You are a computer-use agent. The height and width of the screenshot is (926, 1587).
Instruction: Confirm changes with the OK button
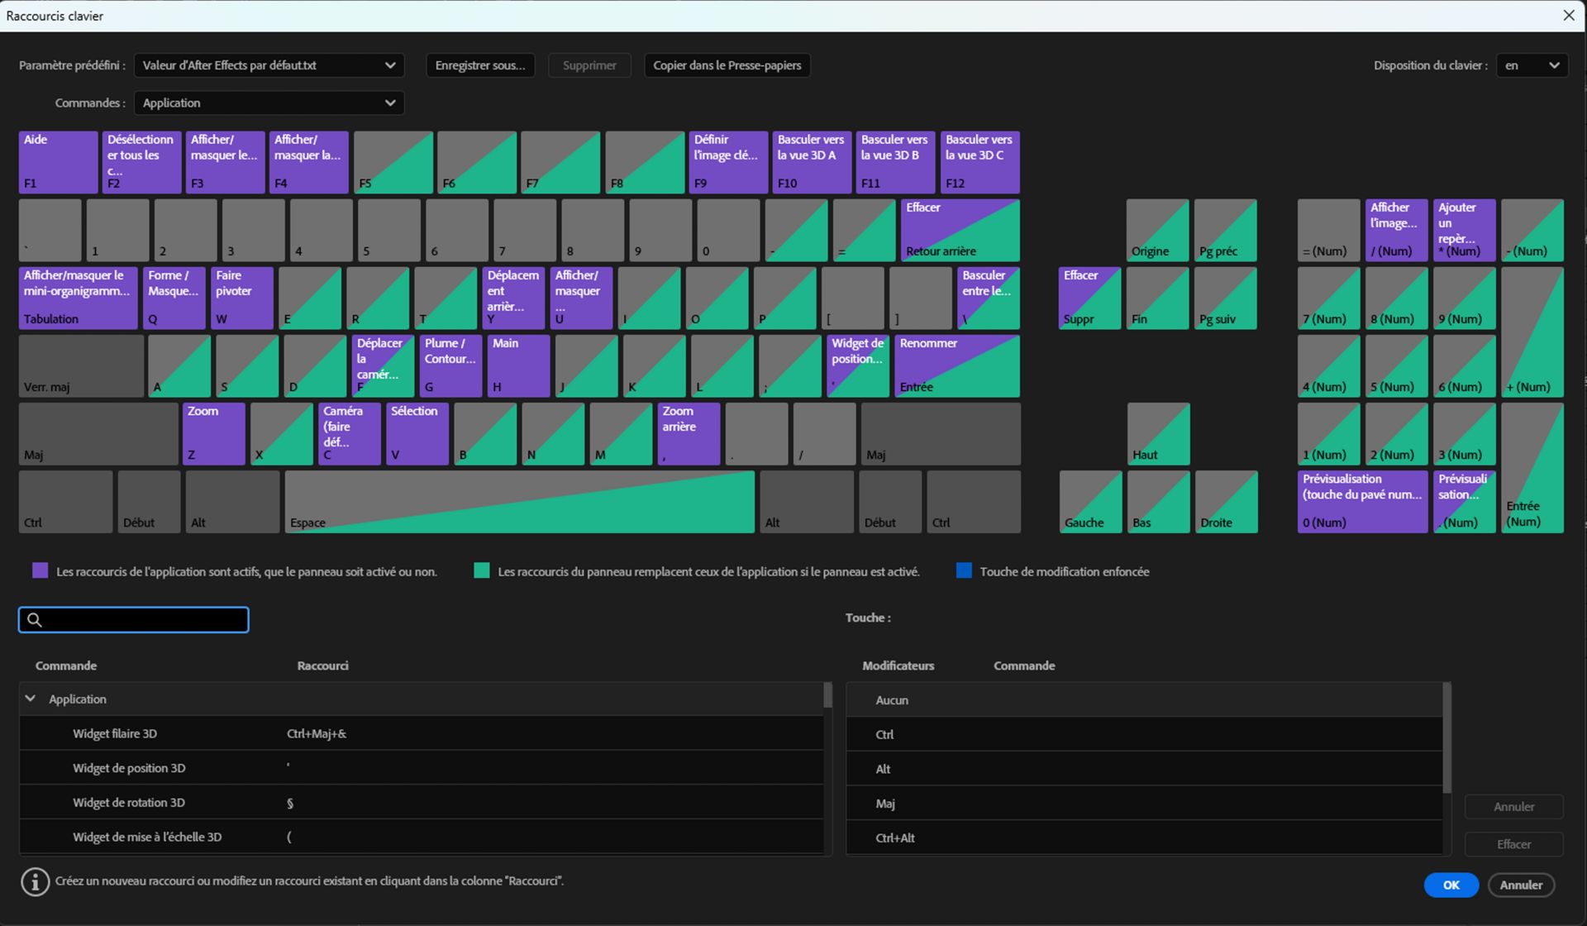(1451, 885)
